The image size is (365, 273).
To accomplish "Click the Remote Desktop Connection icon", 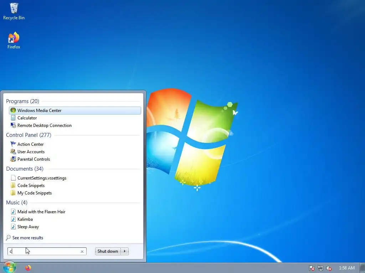I will tap(13, 125).
